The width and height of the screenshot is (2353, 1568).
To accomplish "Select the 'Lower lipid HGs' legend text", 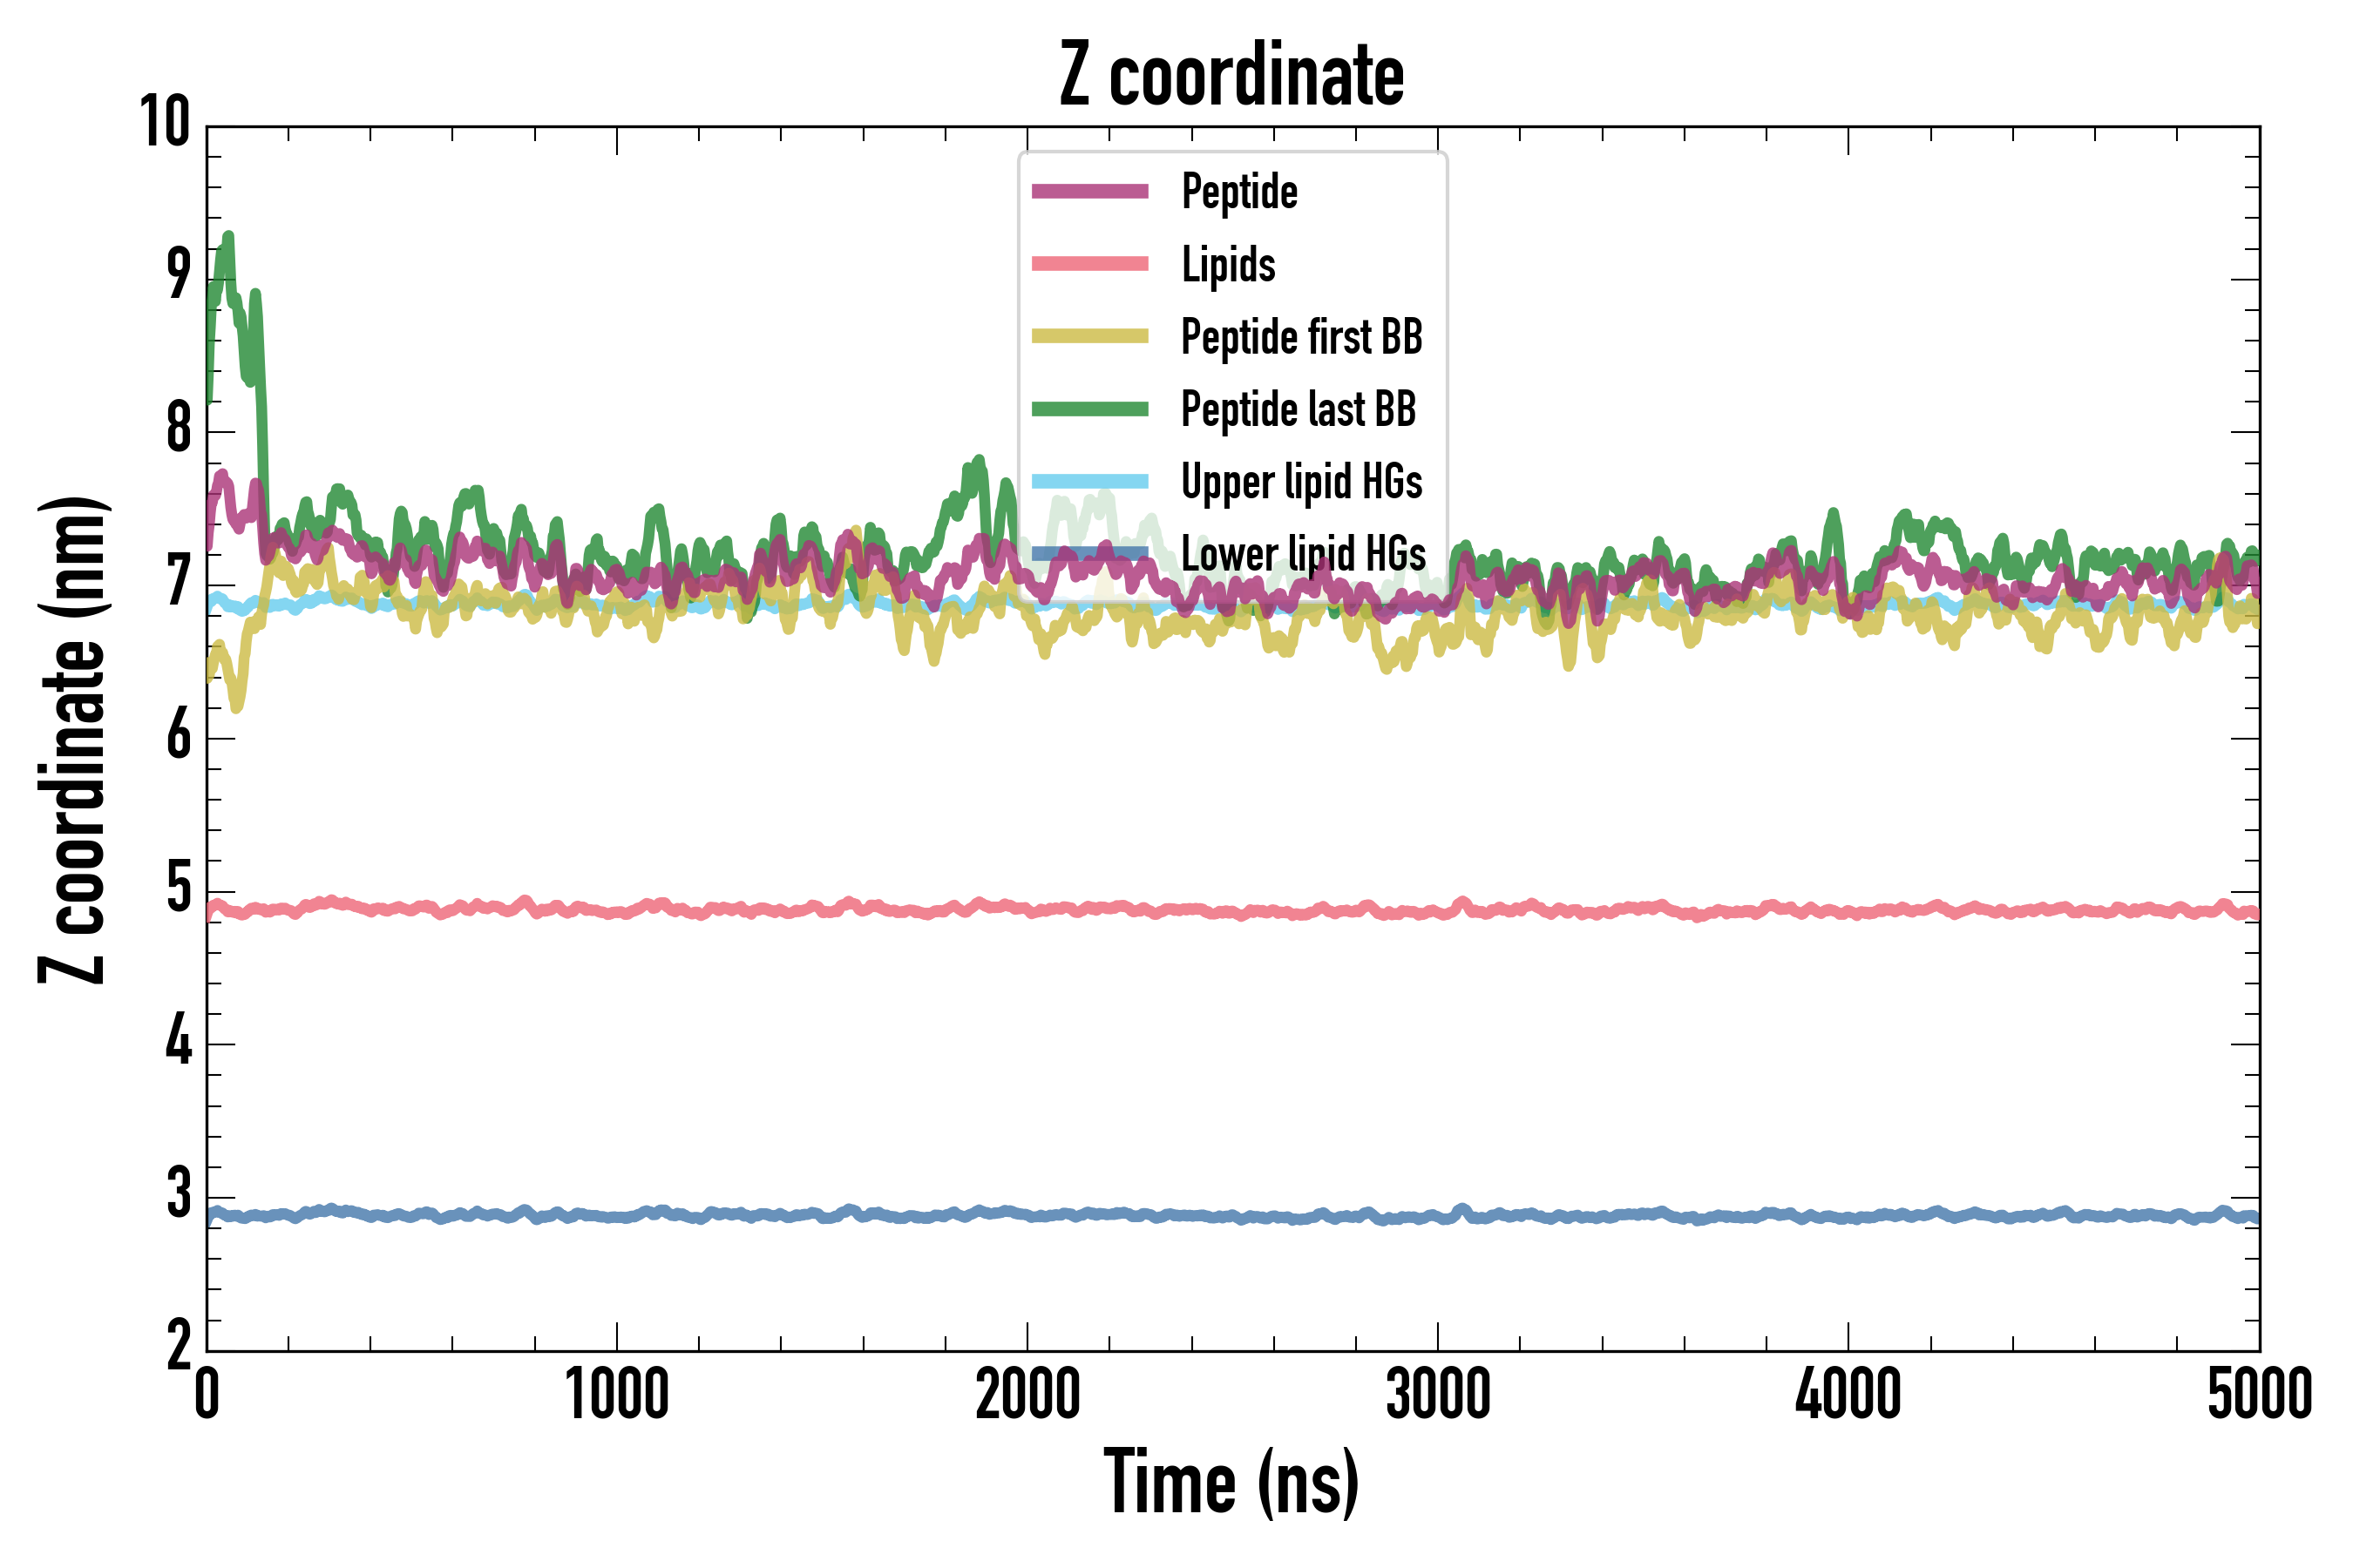I will click(1303, 554).
